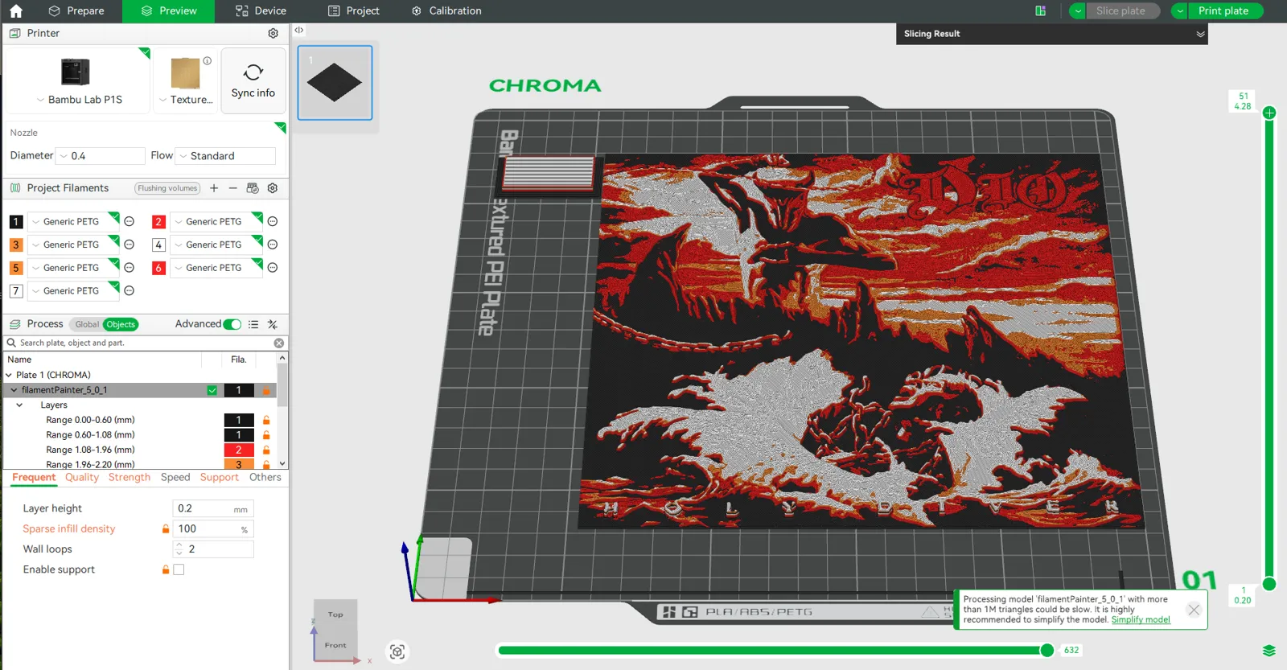
Task: Open the layers view icon at bottom right
Action: (x=1269, y=651)
